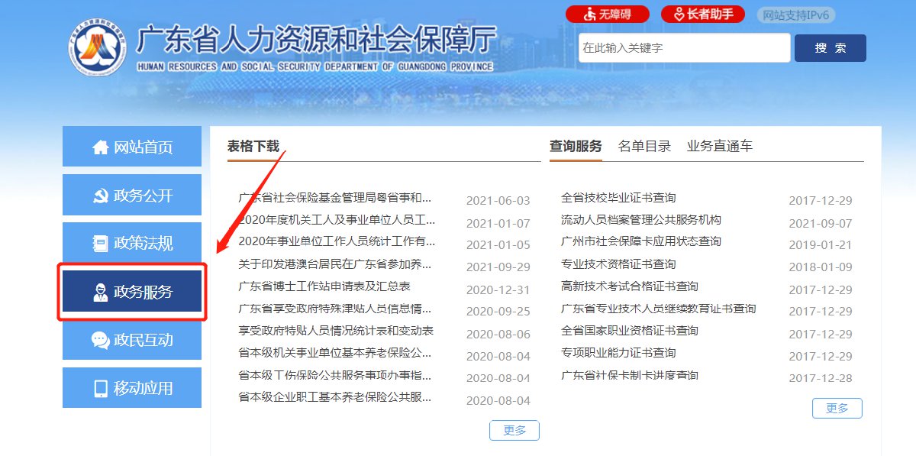Open 关于印发港澳台居民在广东省参加养... link
The width and height of the screenshot is (916, 456).
(335, 264)
